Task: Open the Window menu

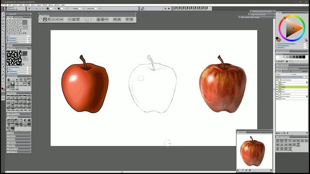Action: [57, 5]
